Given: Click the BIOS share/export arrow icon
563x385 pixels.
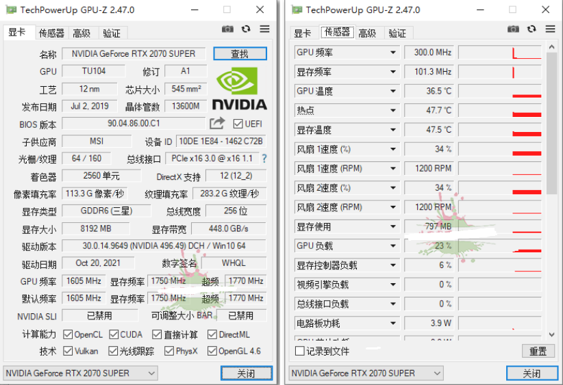Looking at the screenshot, I should tap(217, 123).
